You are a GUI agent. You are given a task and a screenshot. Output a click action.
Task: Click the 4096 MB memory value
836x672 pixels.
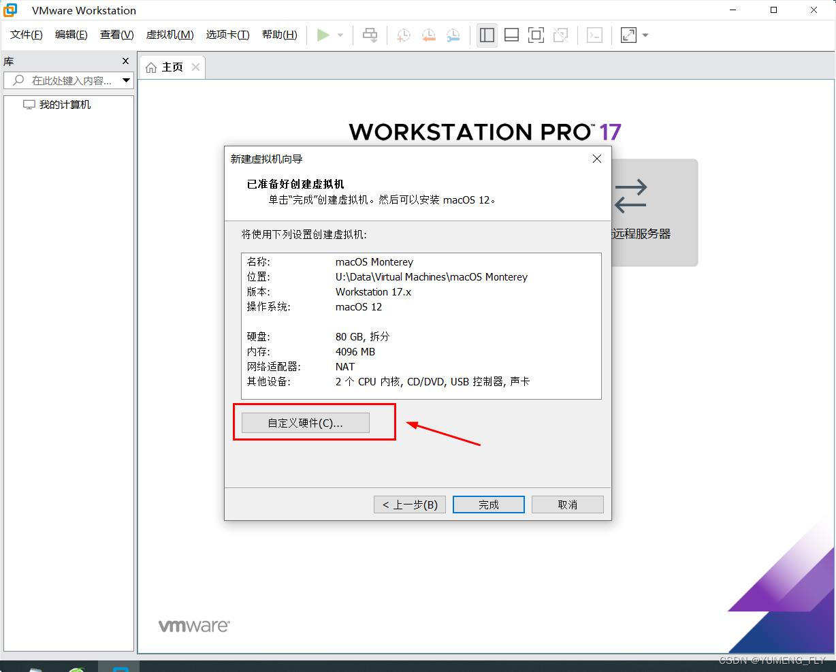click(x=355, y=352)
